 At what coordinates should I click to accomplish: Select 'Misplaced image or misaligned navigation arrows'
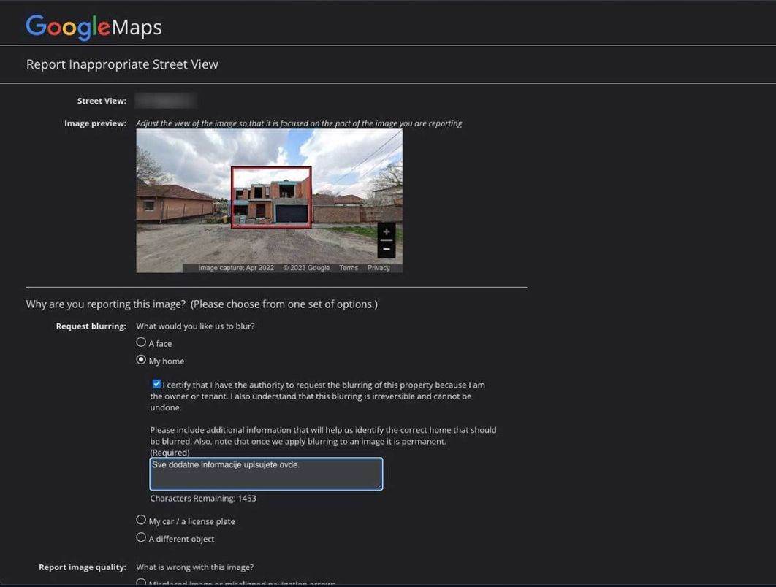[x=140, y=582]
